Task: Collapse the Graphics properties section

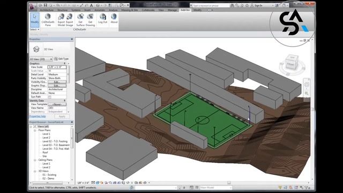Action: pyautogui.click(x=64, y=63)
